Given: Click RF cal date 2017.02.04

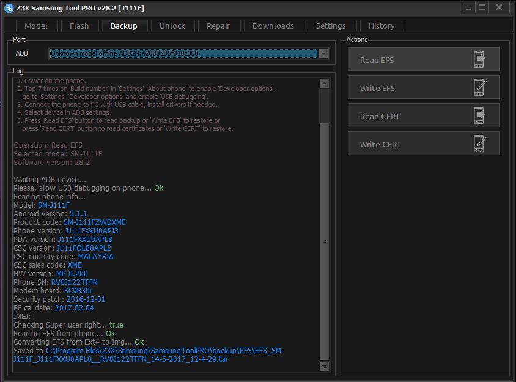Looking at the screenshot, I should [75, 308].
